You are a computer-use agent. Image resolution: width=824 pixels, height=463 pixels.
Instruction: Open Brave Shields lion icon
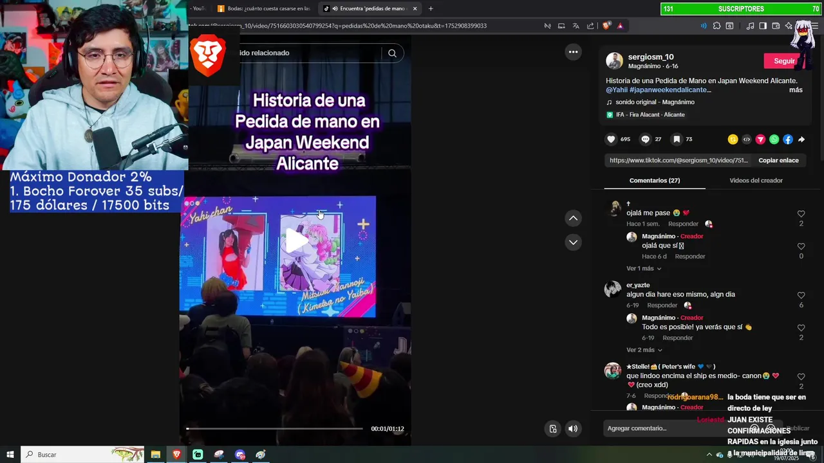[606, 26]
